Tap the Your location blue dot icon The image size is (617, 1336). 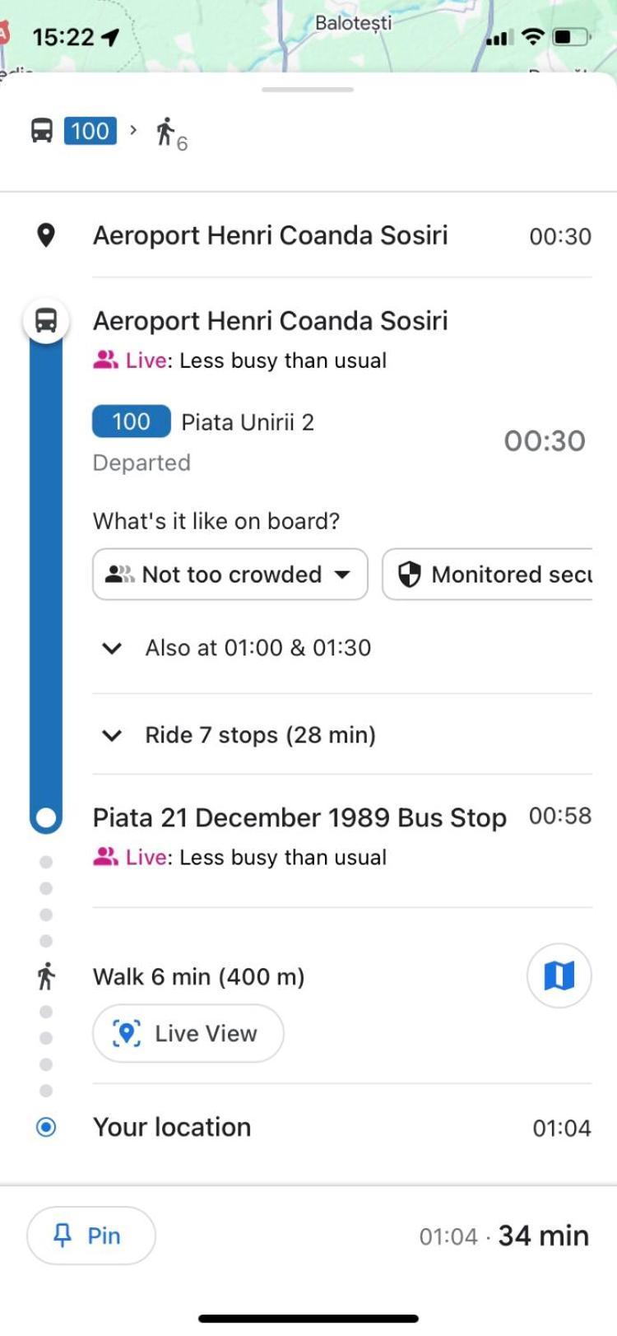pyautogui.click(x=46, y=1127)
